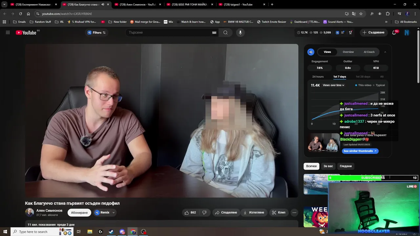
Task: Collapse the vidIQ panel with the chevron
Action: point(385,52)
